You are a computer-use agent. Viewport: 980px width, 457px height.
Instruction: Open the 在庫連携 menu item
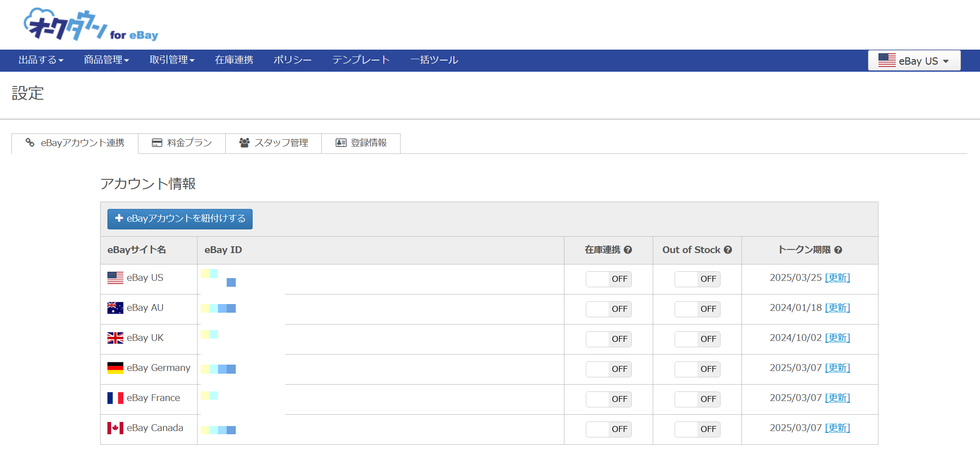click(234, 60)
